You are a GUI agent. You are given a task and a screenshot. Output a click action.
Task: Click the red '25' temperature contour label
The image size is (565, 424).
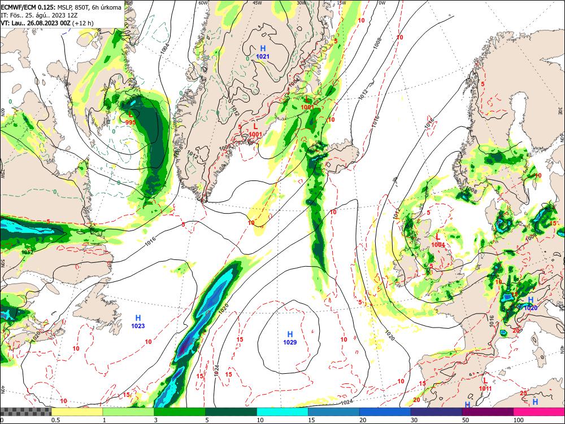523,393
